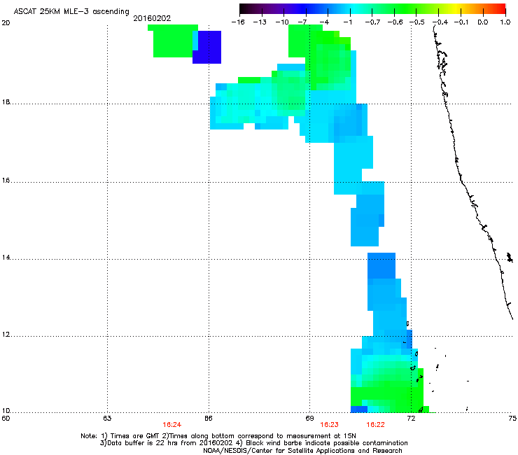Click the '-10' color scale label
Screen dimensions: 518x455
(x=282, y=22)
